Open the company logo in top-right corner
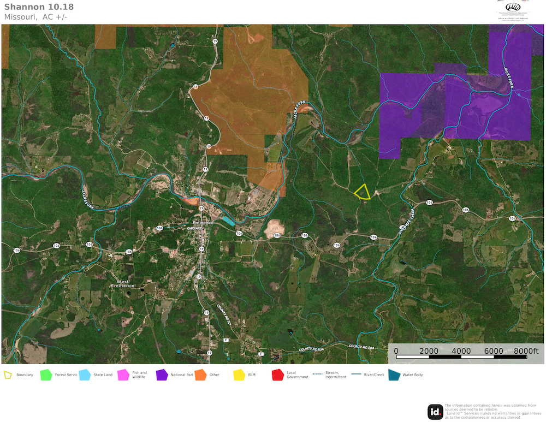 pyautogui.click(x=514, y=10)
